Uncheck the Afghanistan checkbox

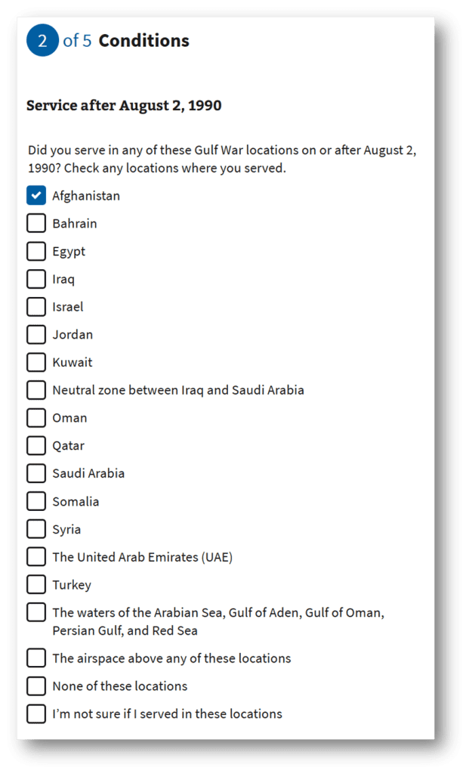pyautogui.click(x=35, y=195)
